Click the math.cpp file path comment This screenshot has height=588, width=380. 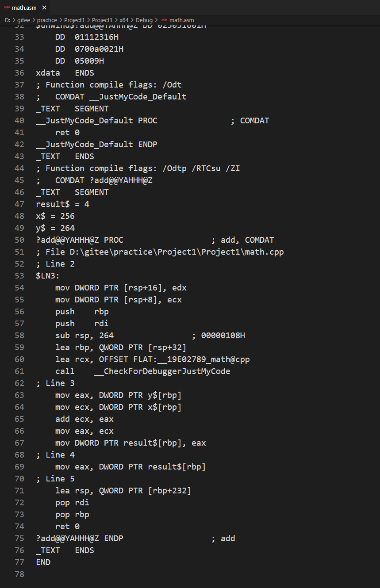(160, 252)
